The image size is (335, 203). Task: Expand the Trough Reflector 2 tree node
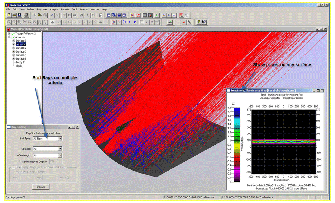pyautogui.click(x=9, y=34)
